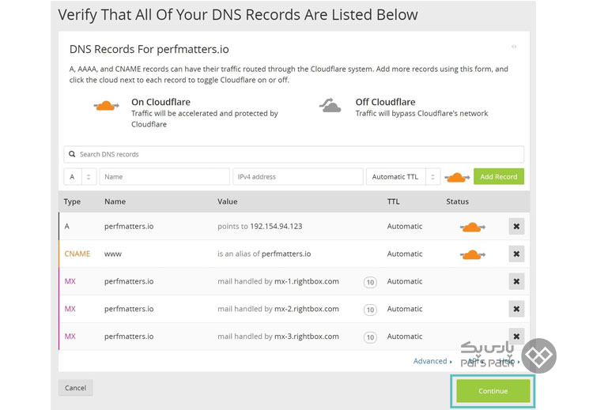Remove the mx-2.rightbox.com MX record
Image resolution: width=593 pixels, height=410 pixels.
pos(516,309)
